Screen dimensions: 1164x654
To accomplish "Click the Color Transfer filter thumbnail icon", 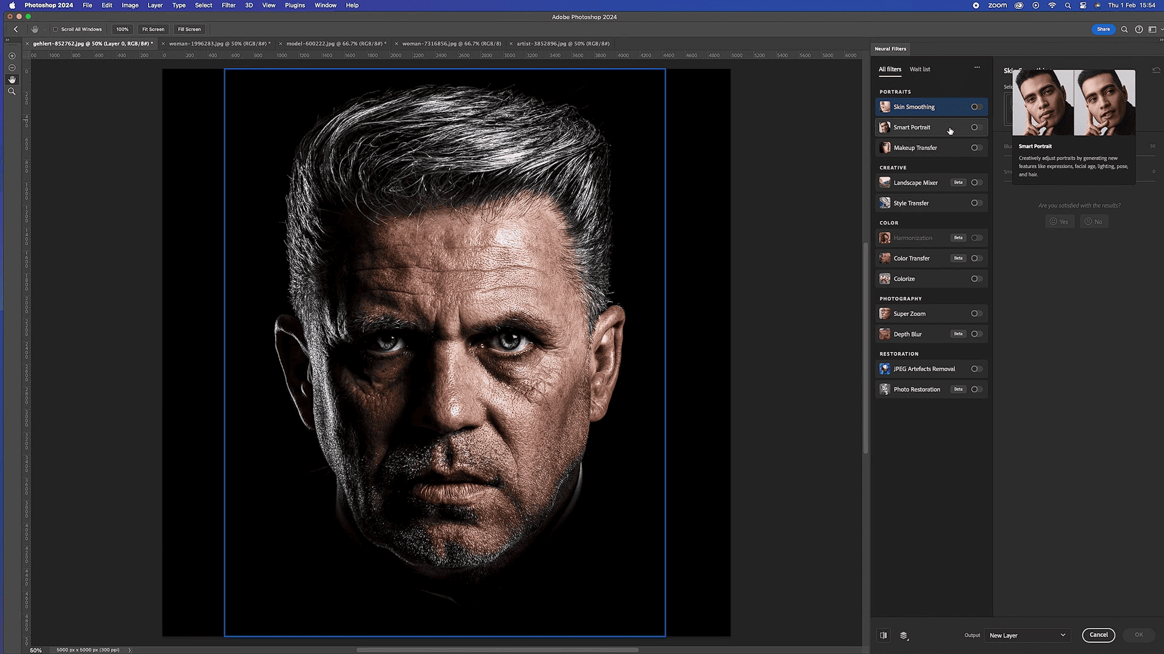I will [x=885, y=259].
